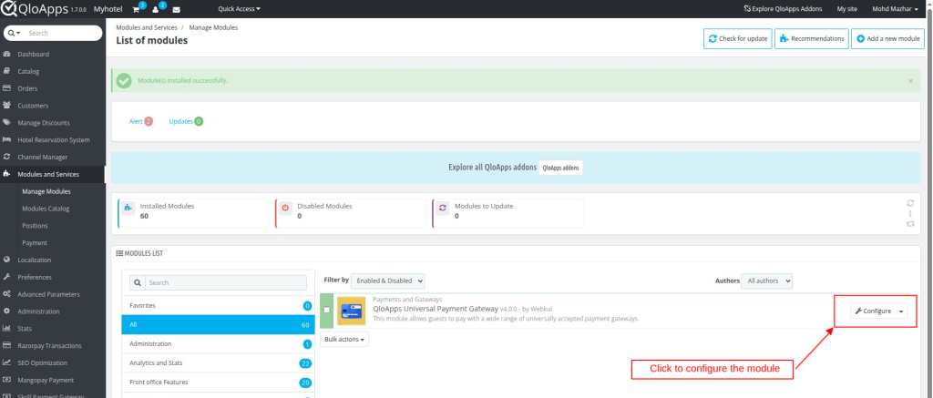Image resolution: width=933 pixels, height=398 pixels.
Task: Expand the Bulk actions menu
Action: (345, 339)
